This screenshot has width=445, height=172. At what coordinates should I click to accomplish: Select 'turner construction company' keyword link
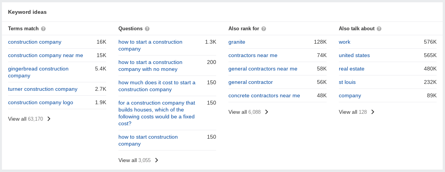(43, 89)
